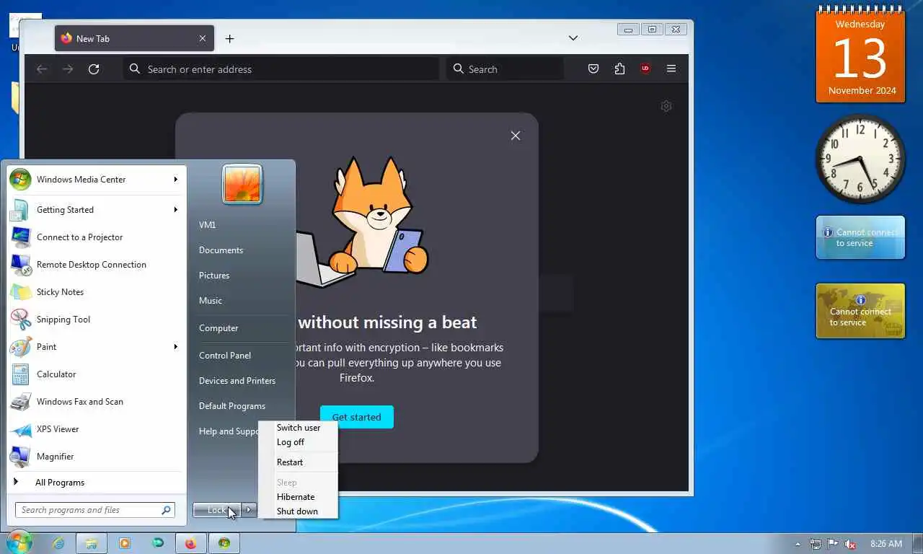
Task: Open the Firefox Extensions puzzle icon
Action: (x=619, y=69)
